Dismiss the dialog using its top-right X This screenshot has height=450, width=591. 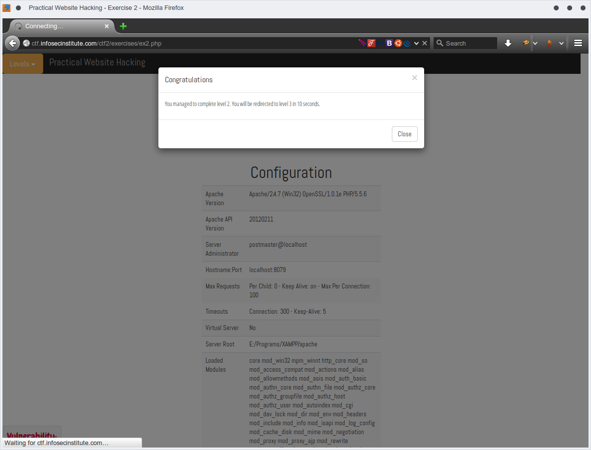point(414,78)
